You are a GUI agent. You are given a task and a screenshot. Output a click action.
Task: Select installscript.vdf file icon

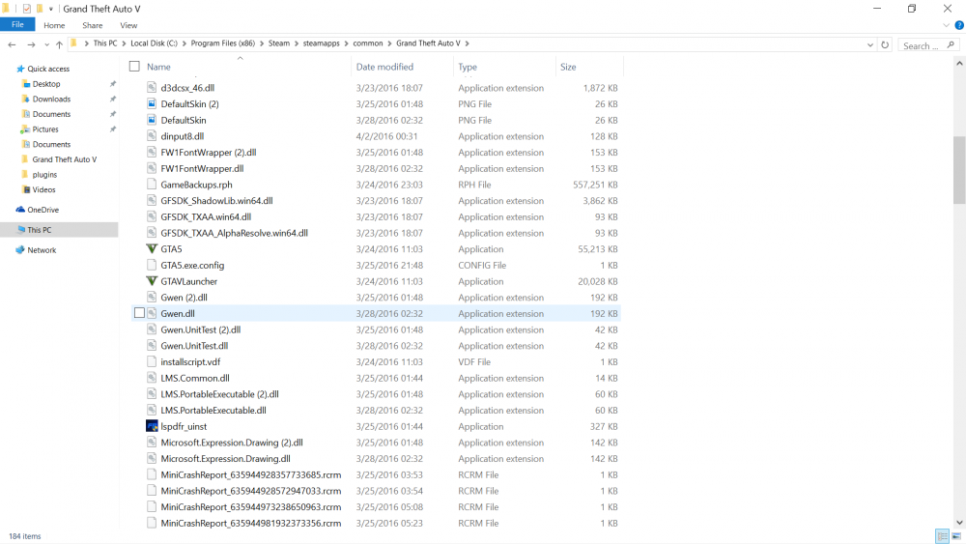point(152,361)
